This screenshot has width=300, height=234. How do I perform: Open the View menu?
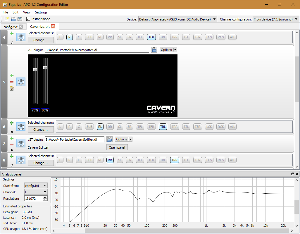click(x=27, y=12)
